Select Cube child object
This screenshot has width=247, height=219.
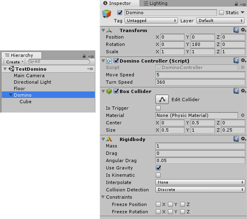pos(48,102)
